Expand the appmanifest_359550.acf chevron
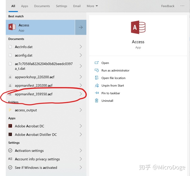 tap(81, 94)
